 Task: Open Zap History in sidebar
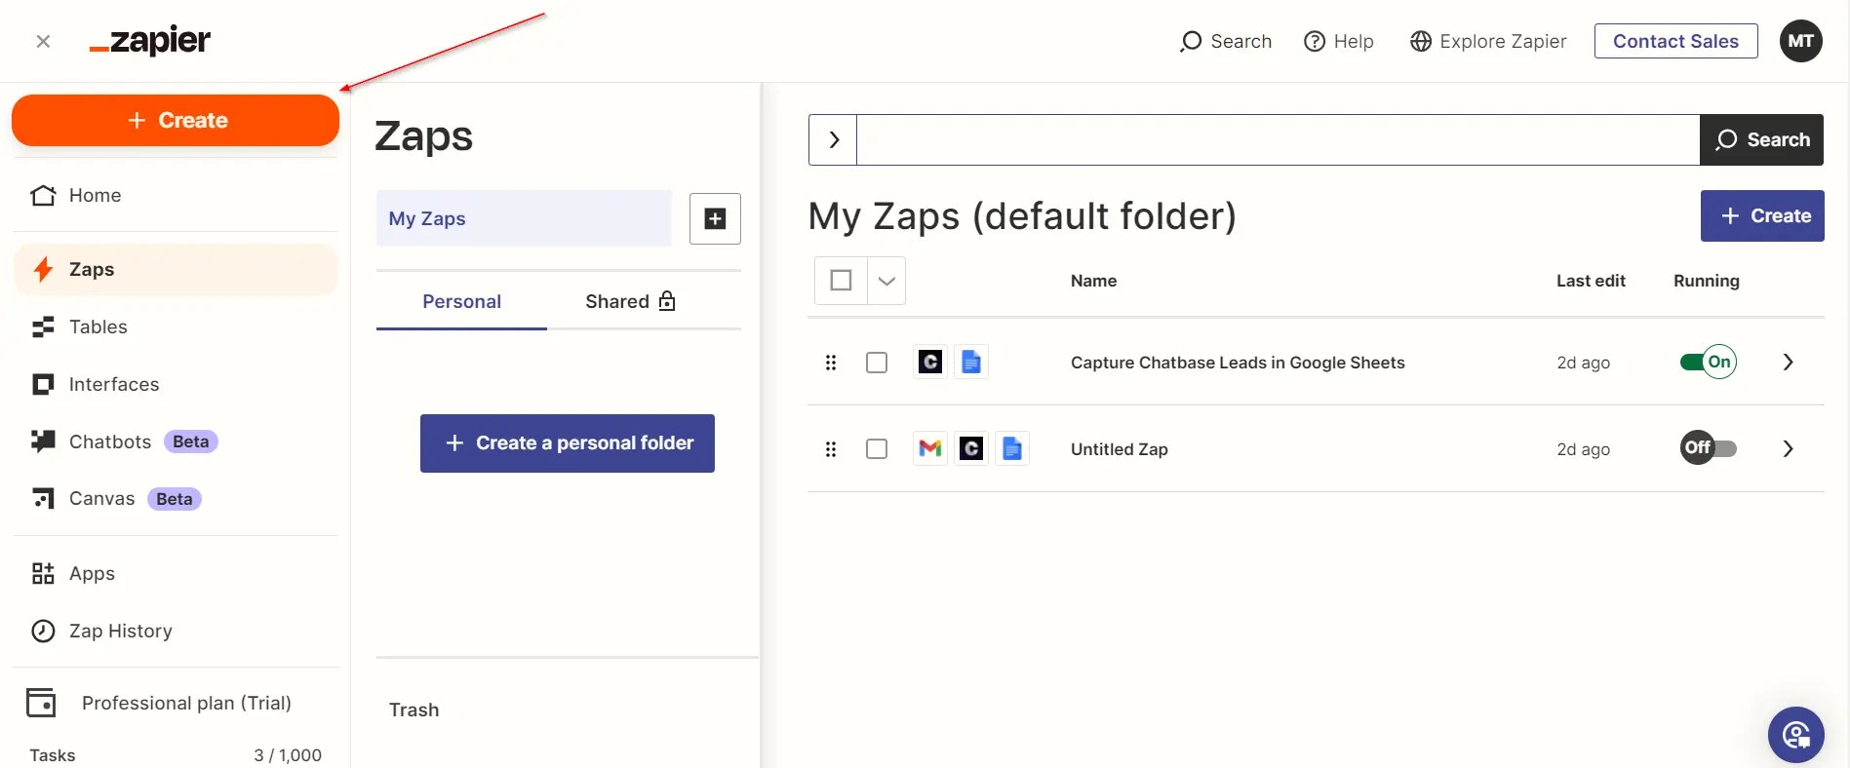[120, 631]
